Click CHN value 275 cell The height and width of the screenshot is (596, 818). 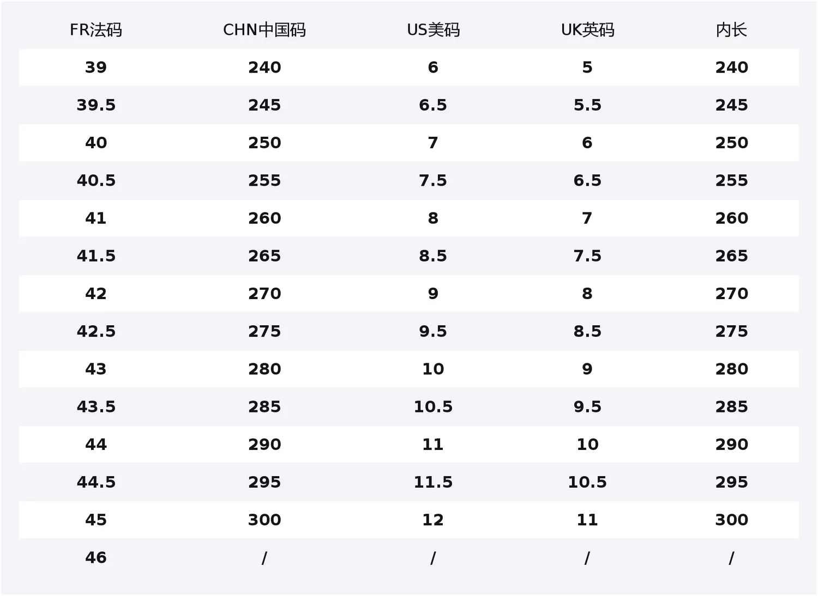264,331
